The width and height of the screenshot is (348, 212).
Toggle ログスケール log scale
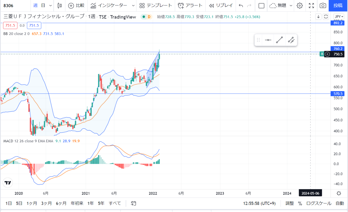319,203
